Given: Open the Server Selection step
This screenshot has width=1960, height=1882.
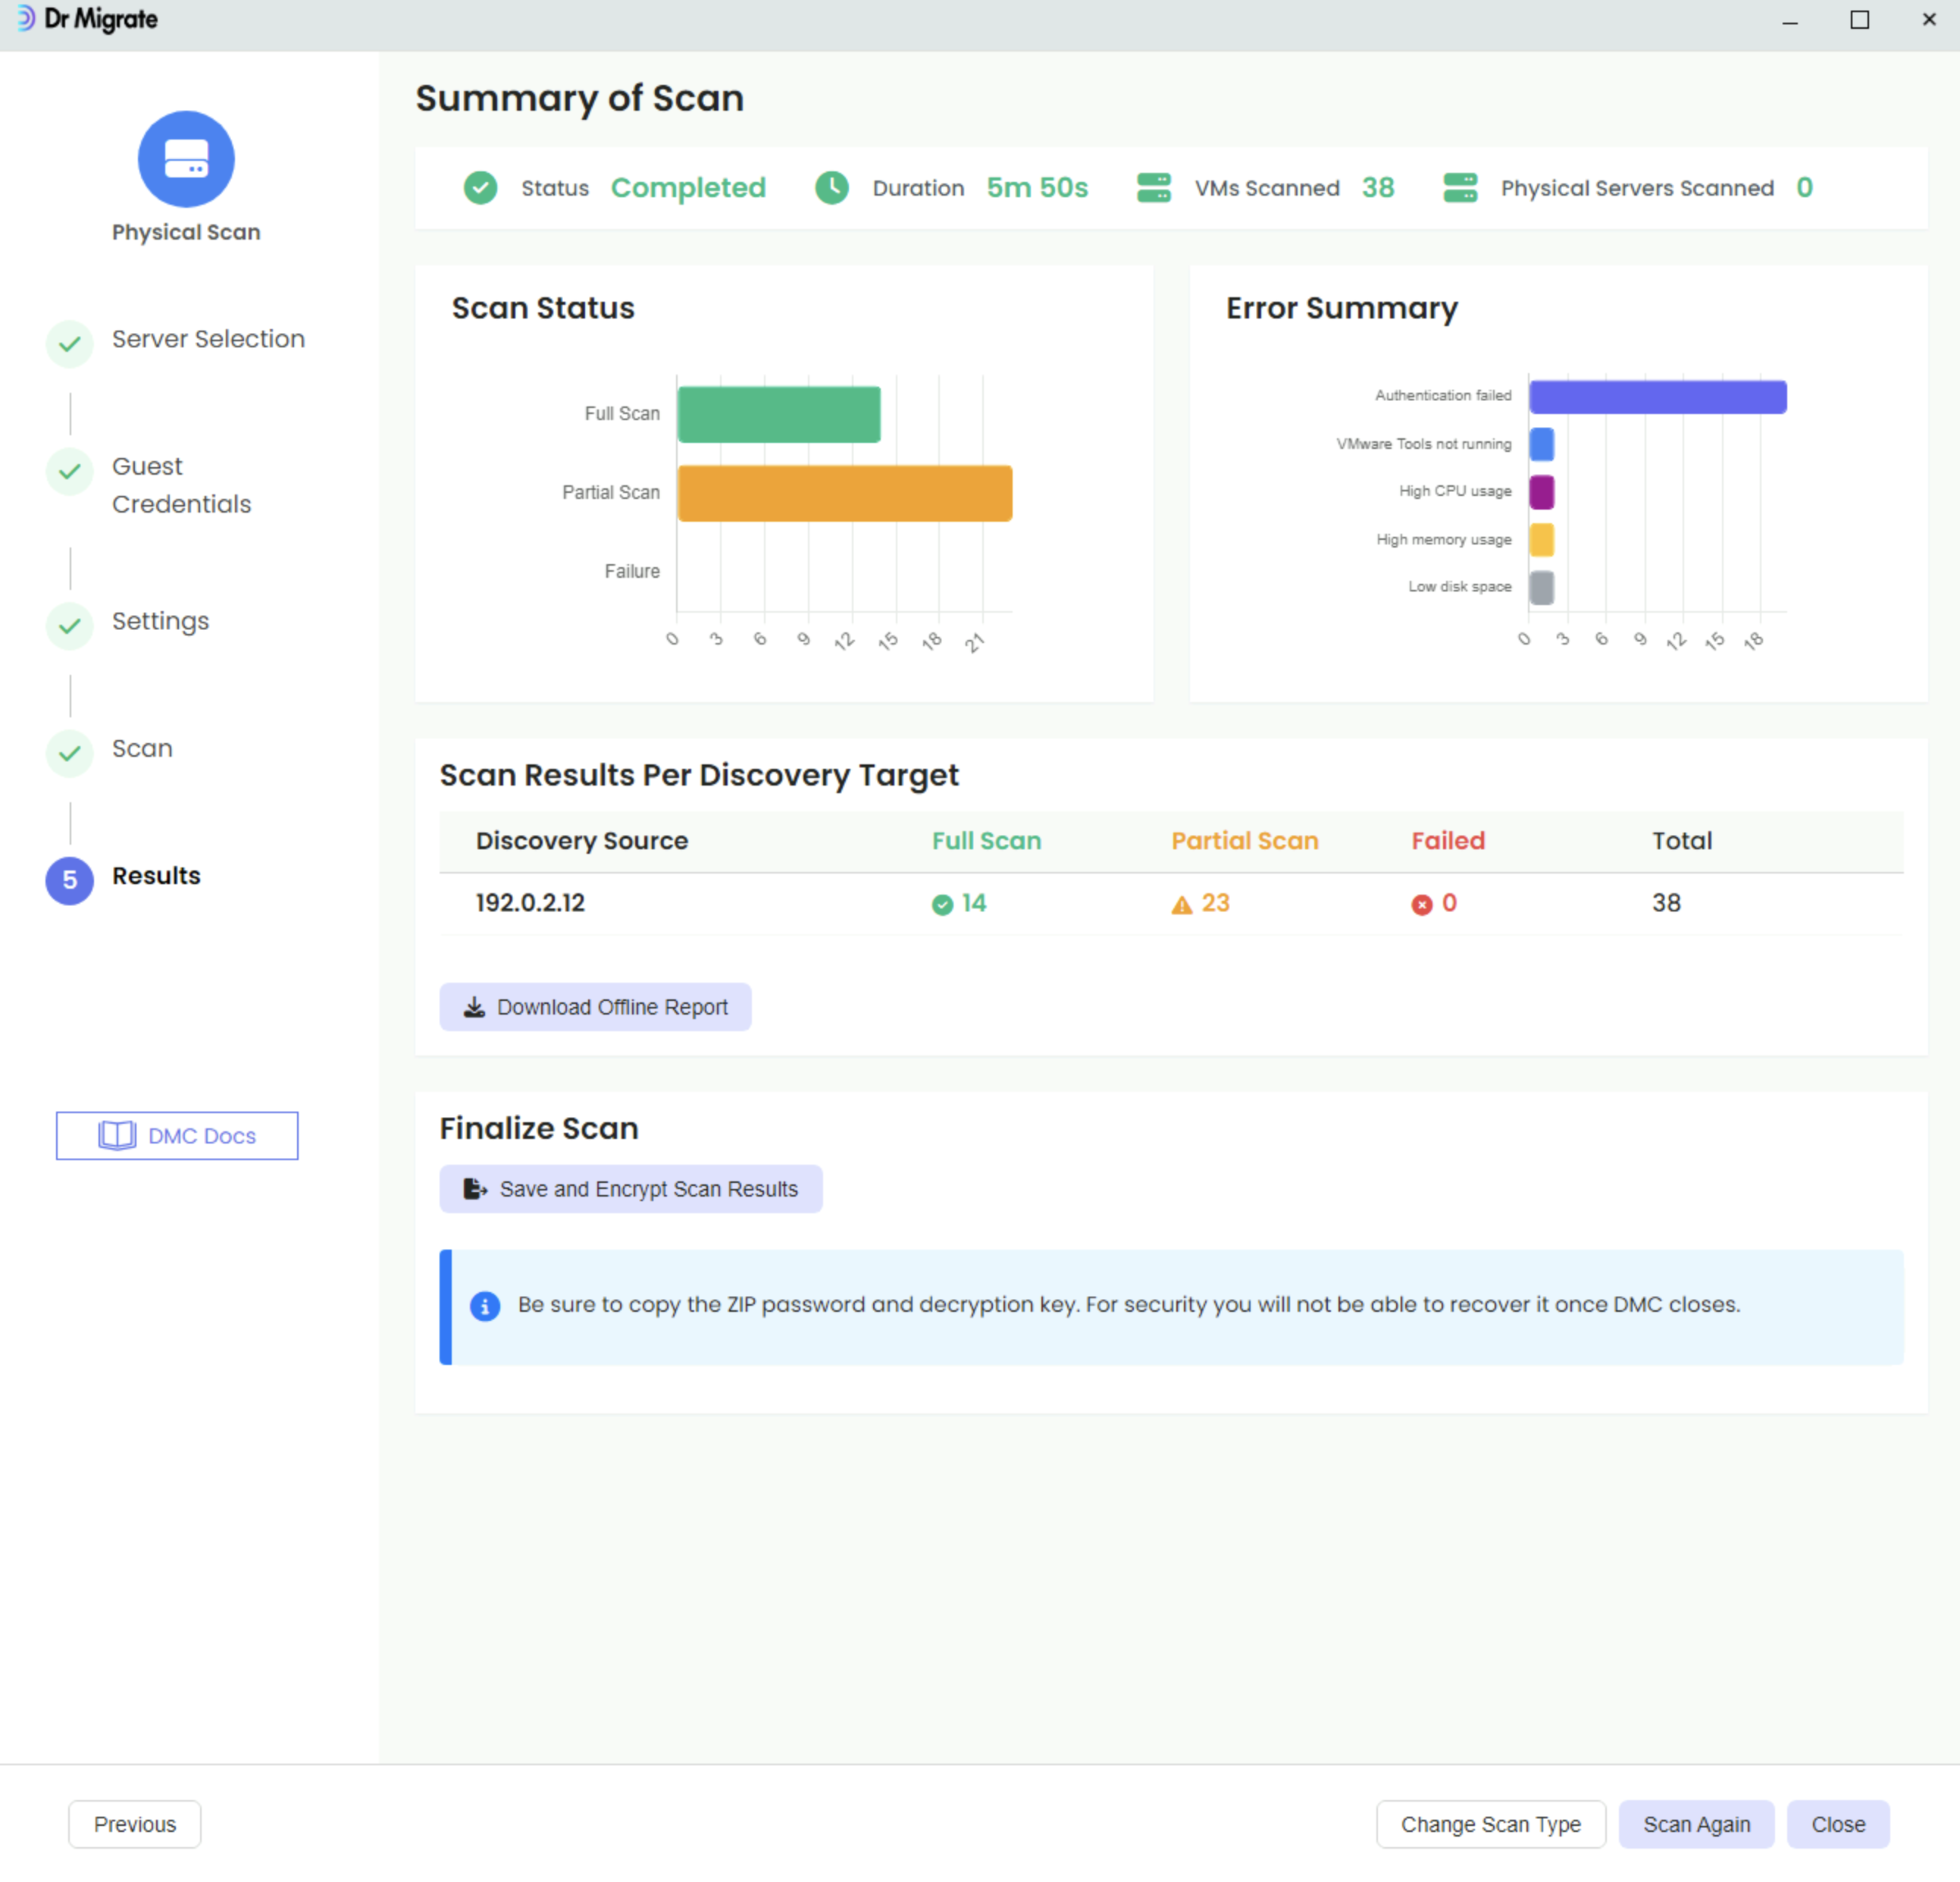Looking at the screenshot, I should tap(207, 339).
